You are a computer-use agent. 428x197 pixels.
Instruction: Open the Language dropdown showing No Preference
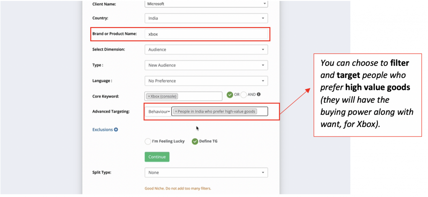[x=206, y=81]
